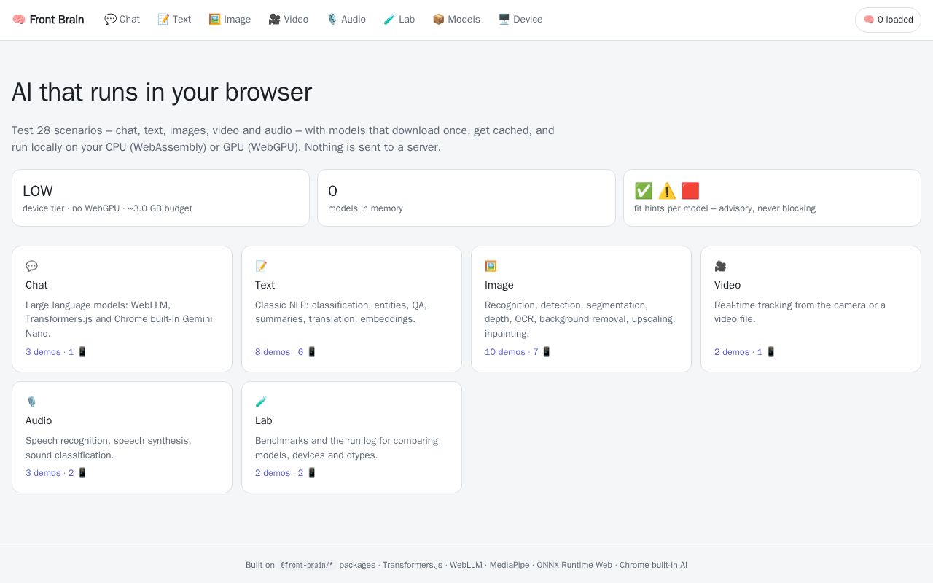933x583 pixels.
Task: Click '2 demos · 2' in Lab card
Action: (x=286, y=473)
